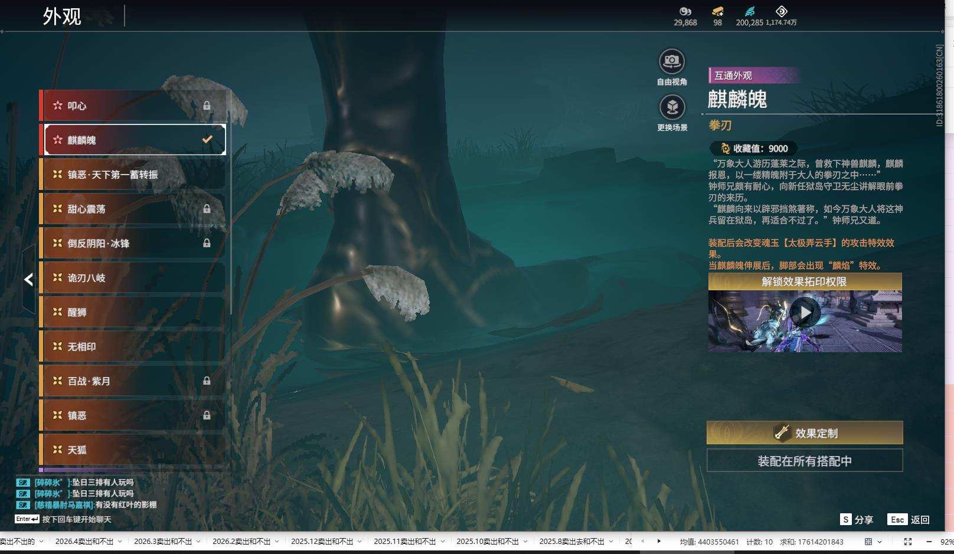The image size is (954, 554).
Task: Click the spreadsheet view layout grid icon
Action: tap(868, 542)
